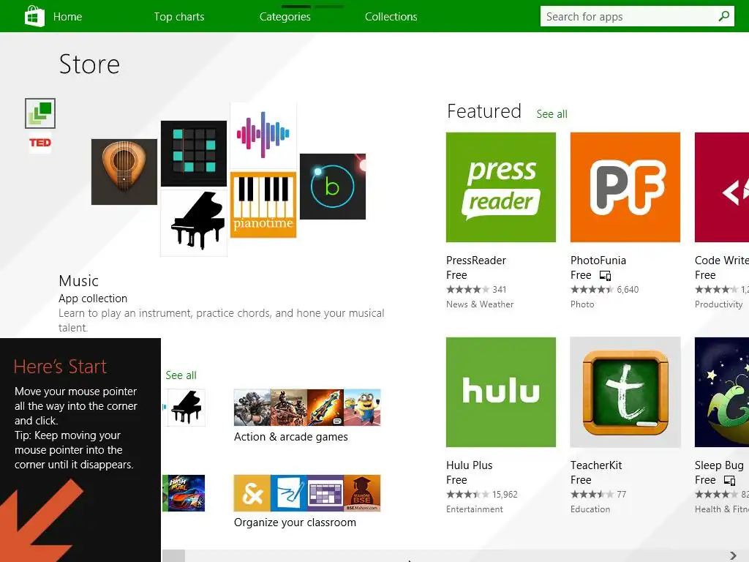This screenshot has height=562, width=749.
Task: Click the Sleep Bug app name
Action: coord(719,465)
